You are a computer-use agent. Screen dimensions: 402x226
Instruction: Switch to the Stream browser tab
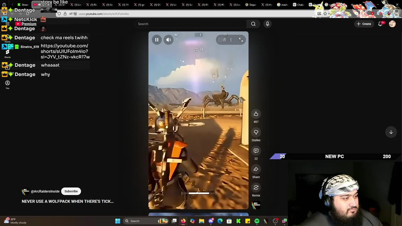point(23,5)
